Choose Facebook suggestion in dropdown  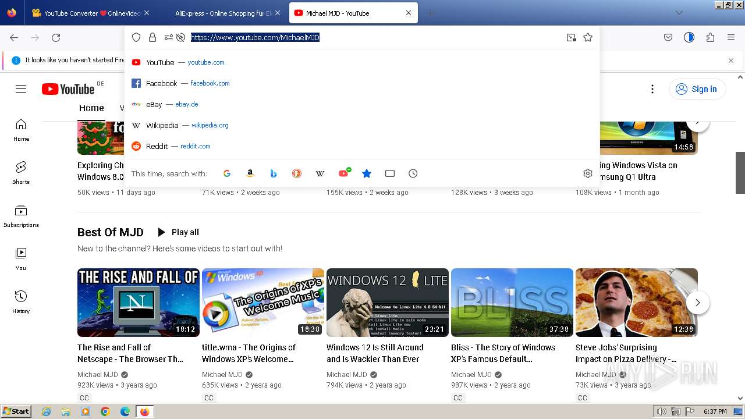pos(362,83)
